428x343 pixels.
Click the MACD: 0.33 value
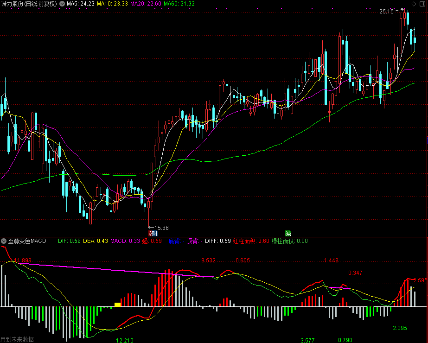125,241
